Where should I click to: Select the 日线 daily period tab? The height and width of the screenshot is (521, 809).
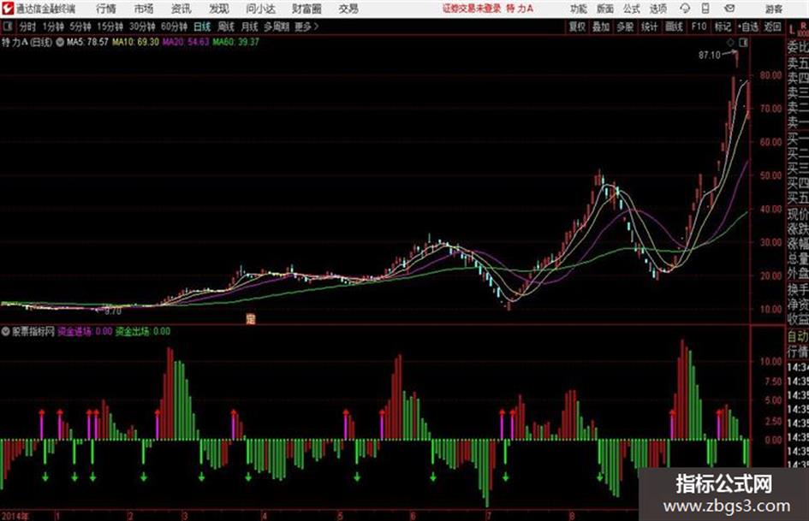tap(202, 27)
